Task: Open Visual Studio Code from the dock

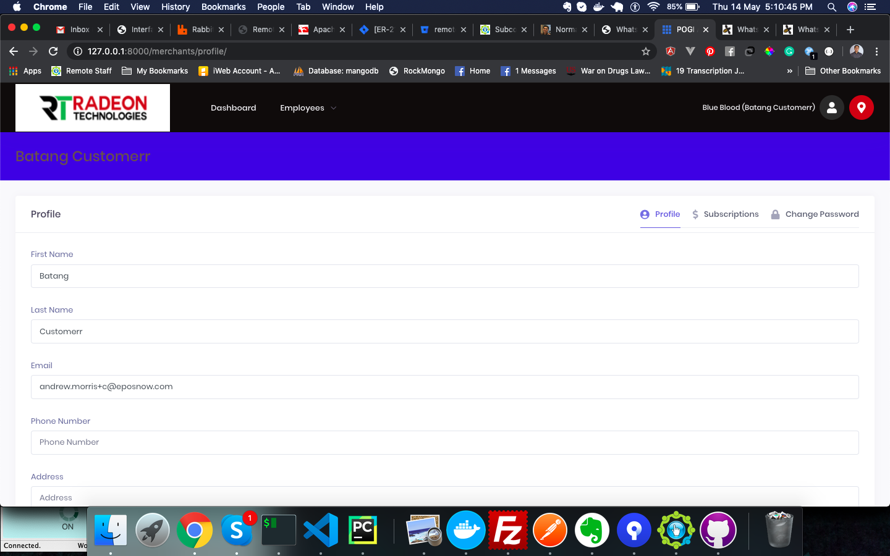Action: click(320, 530)
